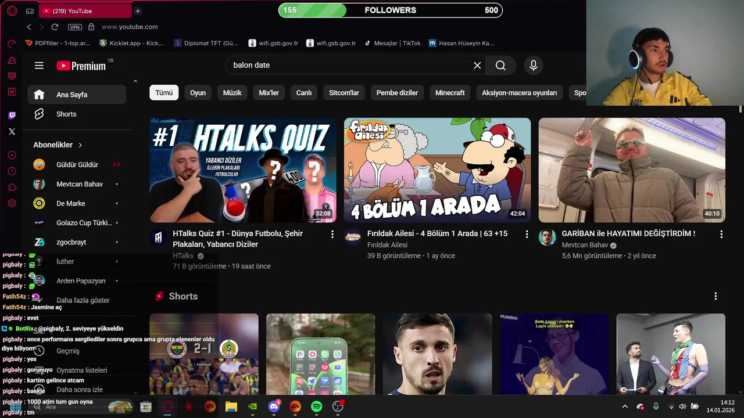Select the Sitcom'lar filter chip

[x=344, y=93]
